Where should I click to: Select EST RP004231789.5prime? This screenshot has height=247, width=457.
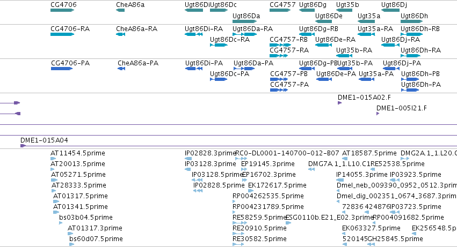tap(234, 212)
